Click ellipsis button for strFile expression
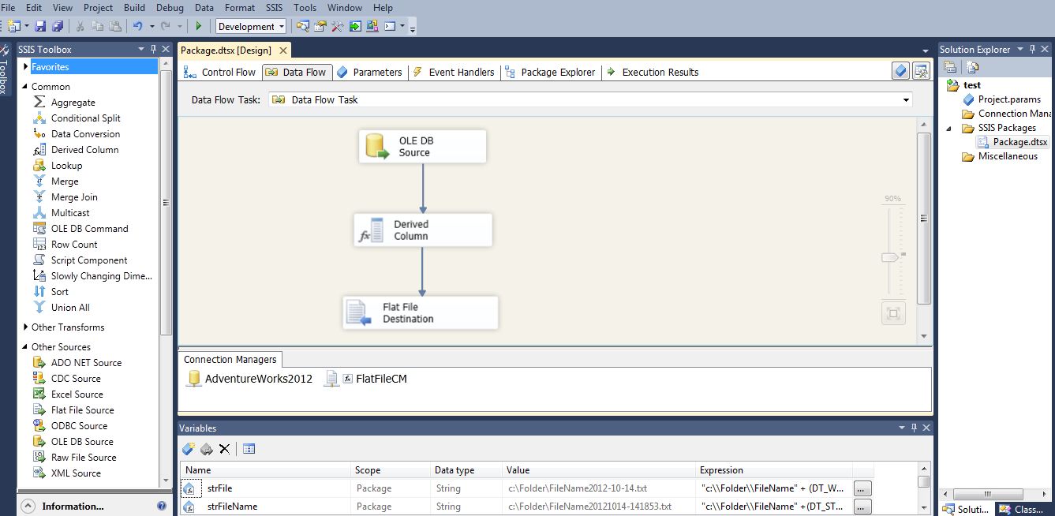This screenshot has height=516, width=1055. (862, 488)
